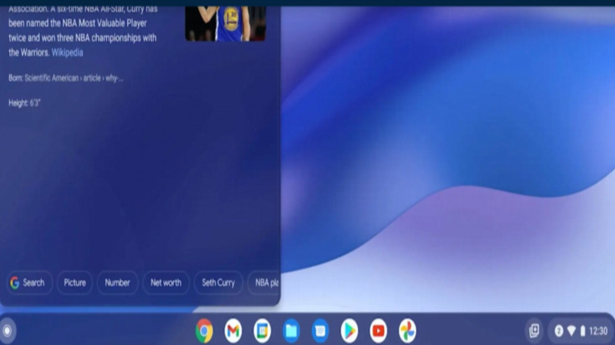Screen dimensions: 615x345
Task: Select the Seth Curry suggestion chip
Action: point(218,283)
